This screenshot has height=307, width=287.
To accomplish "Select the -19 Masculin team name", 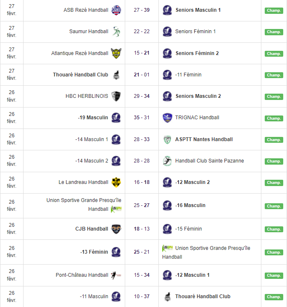I will [93, 118].
